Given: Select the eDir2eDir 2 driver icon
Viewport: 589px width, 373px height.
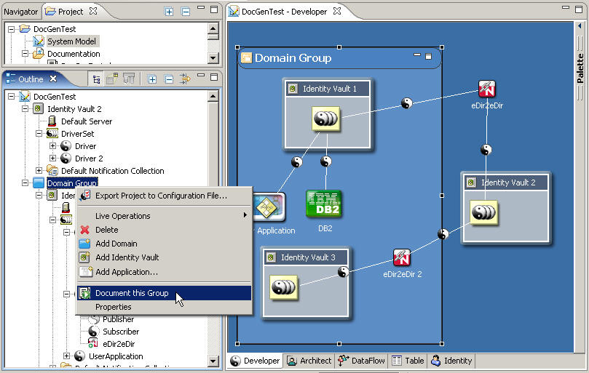Looking at the screenshot, I should (x=402, y=257).
